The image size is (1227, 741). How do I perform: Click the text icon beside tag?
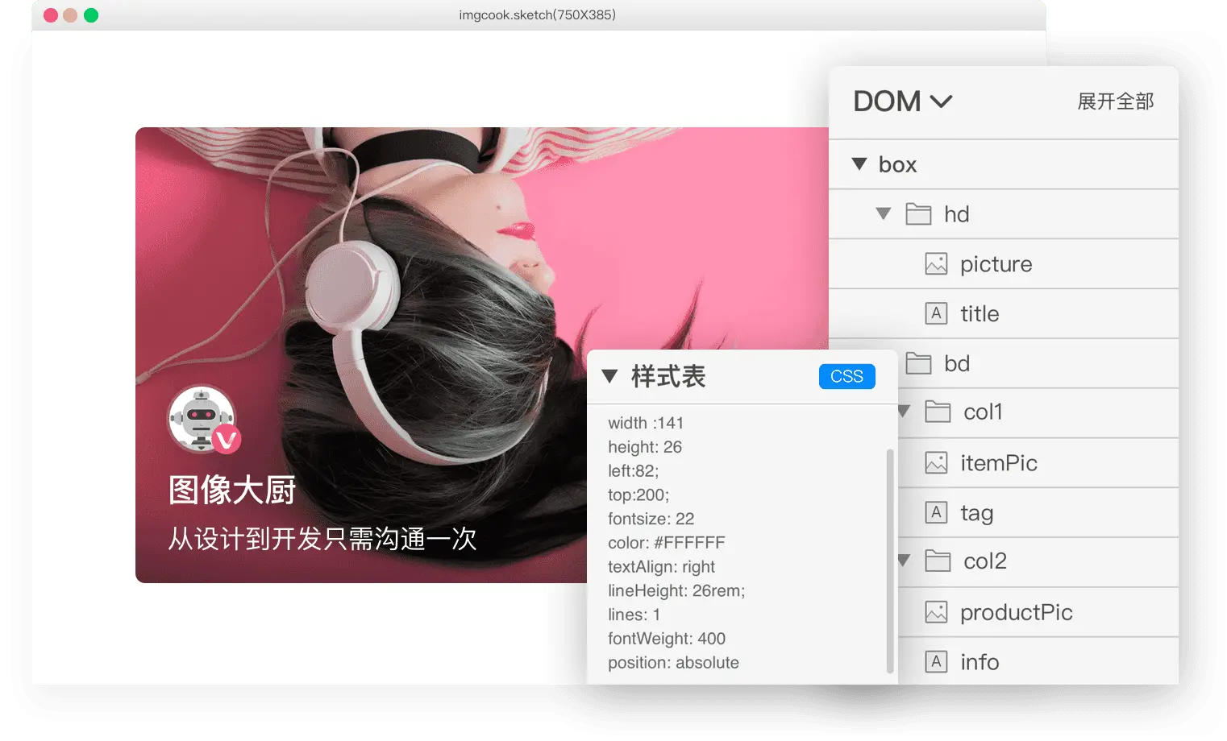click(x=936, y=512)
